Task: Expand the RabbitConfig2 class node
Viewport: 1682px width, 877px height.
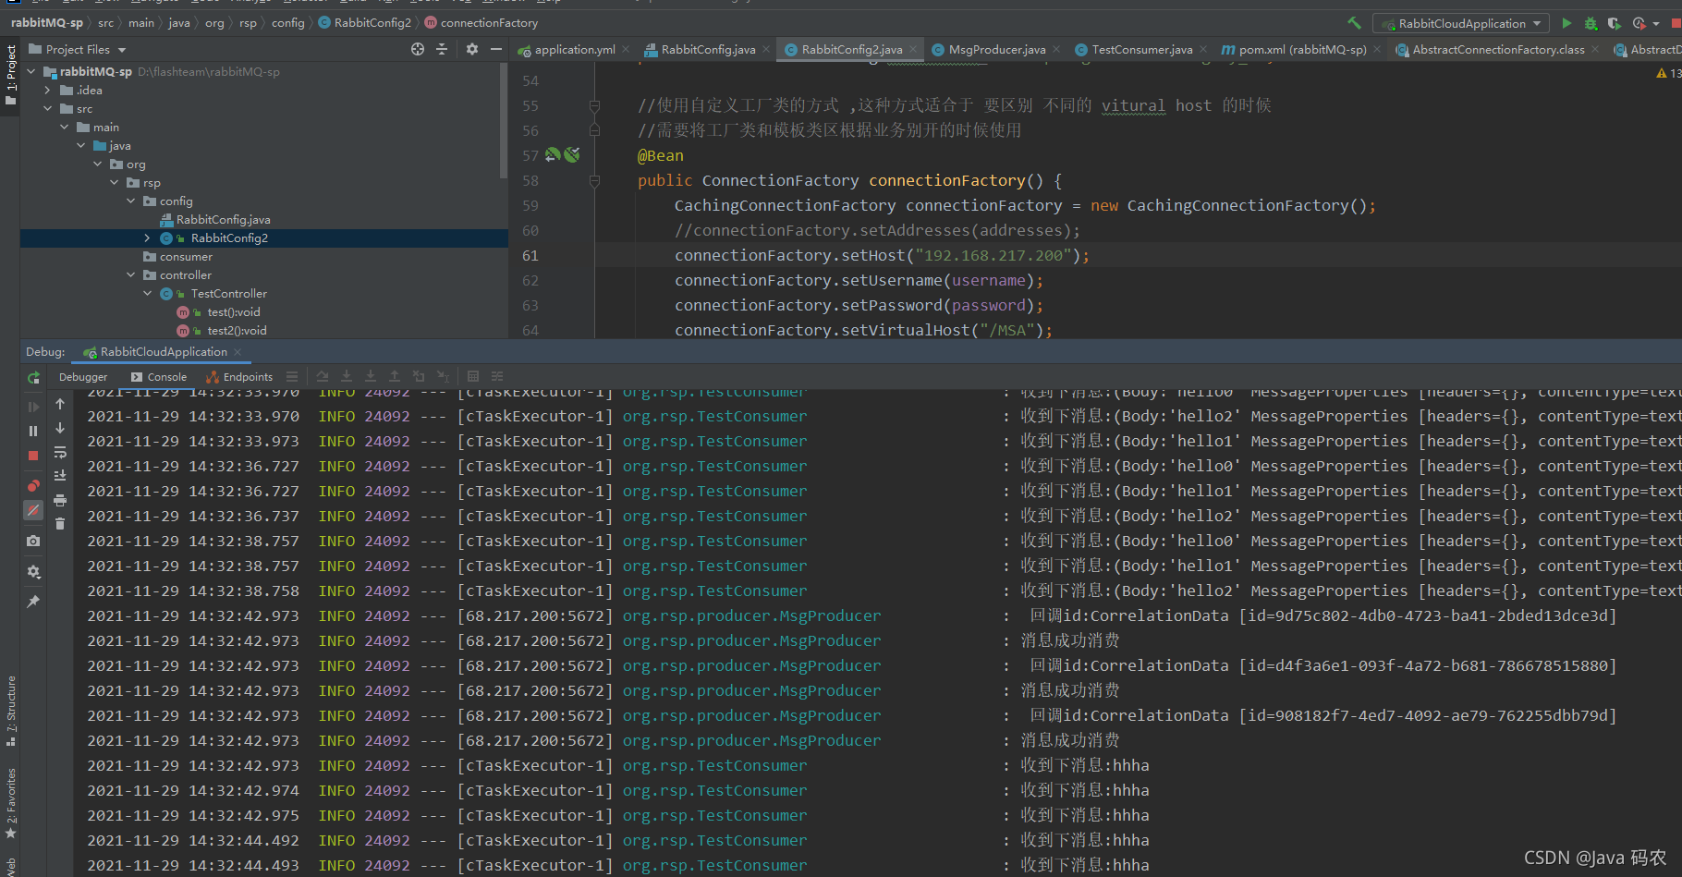Action: coord(147,238)
